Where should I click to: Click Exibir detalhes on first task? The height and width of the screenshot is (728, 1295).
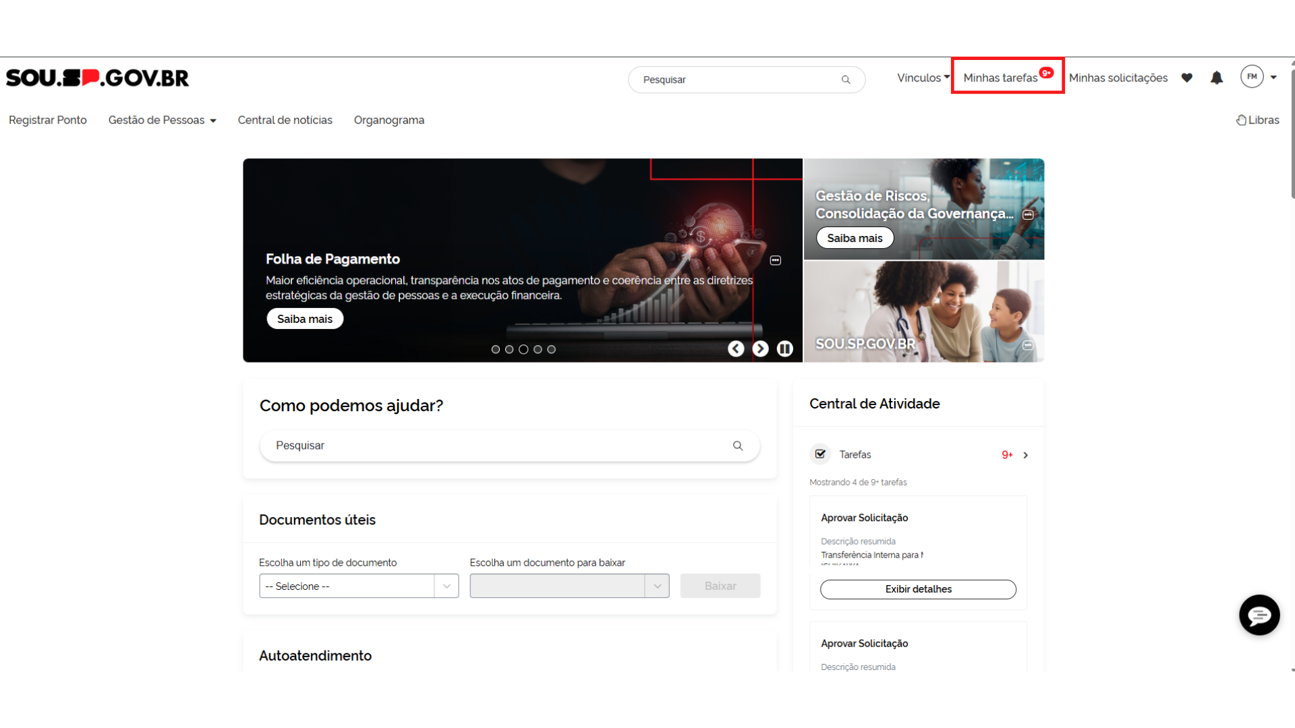(918, 589)
